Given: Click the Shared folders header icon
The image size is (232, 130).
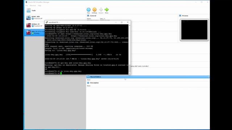Looking at the screenshot, I should point(88,77).
